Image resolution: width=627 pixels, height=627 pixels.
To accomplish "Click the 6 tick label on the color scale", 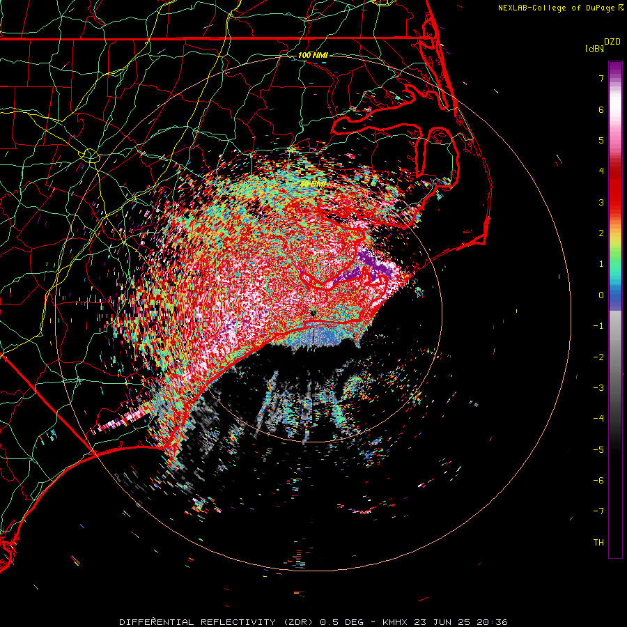I will pos(601,110).
